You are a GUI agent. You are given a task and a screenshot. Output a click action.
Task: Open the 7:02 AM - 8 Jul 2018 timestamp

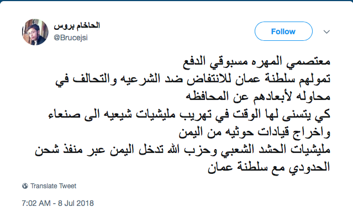57,203
